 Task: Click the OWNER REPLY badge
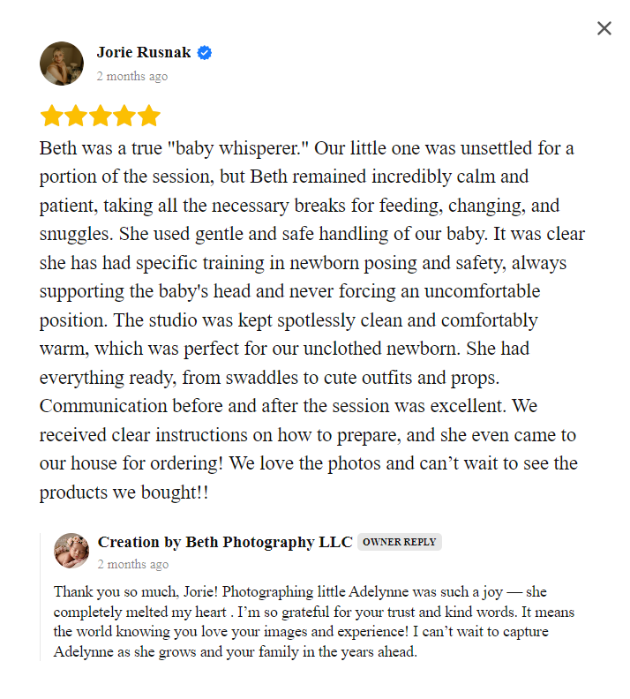tap(400, 542)
